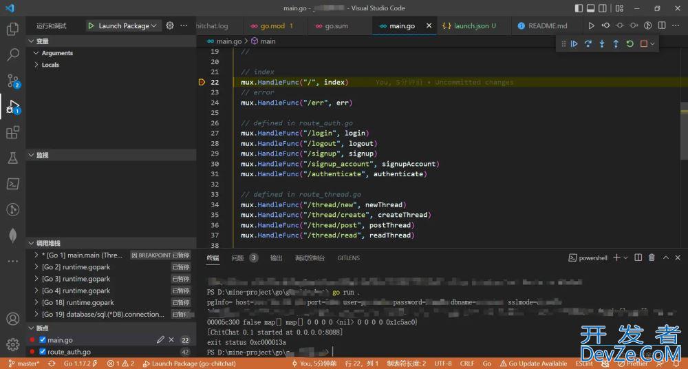Viewport: 688px width, 369px height.
Task: Remove the main.go breakpoint
Action: tap(171, 339)
